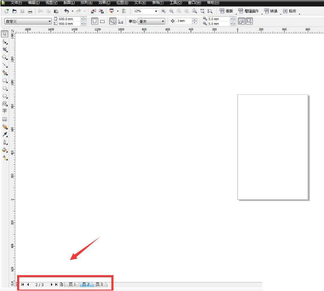Go to the first page using navigator
The image size is (324, 291).
pos(23,285)
